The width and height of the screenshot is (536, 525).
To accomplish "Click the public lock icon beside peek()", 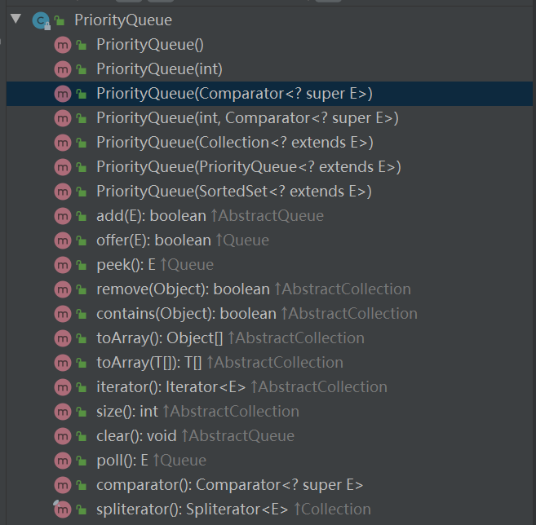I will 82,265.
